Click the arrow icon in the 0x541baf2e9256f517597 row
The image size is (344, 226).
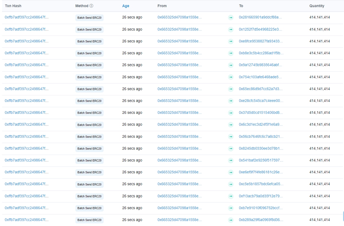click(231, 161)
